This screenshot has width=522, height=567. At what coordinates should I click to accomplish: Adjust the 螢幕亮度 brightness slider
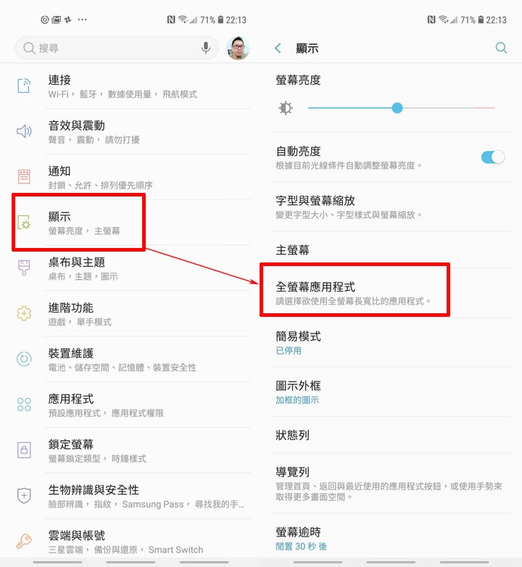[401, 108]
